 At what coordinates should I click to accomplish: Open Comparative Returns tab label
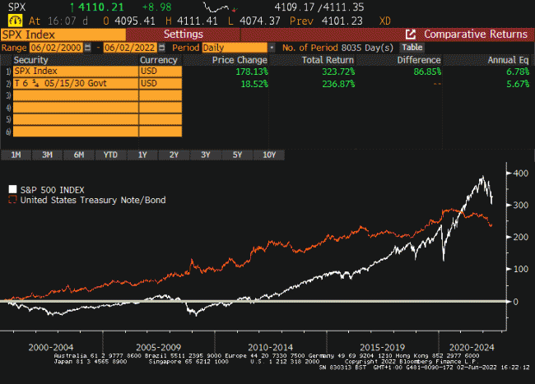coord(476,34)
